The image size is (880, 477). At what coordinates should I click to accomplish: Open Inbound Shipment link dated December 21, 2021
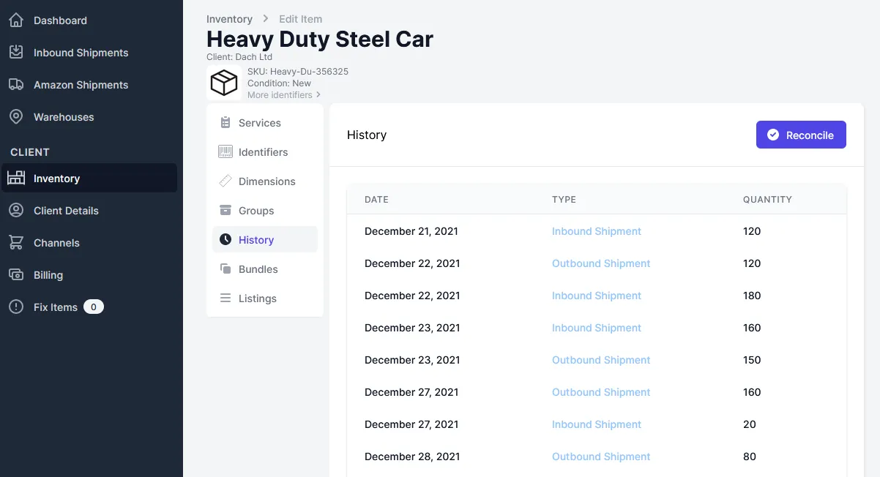597,231
